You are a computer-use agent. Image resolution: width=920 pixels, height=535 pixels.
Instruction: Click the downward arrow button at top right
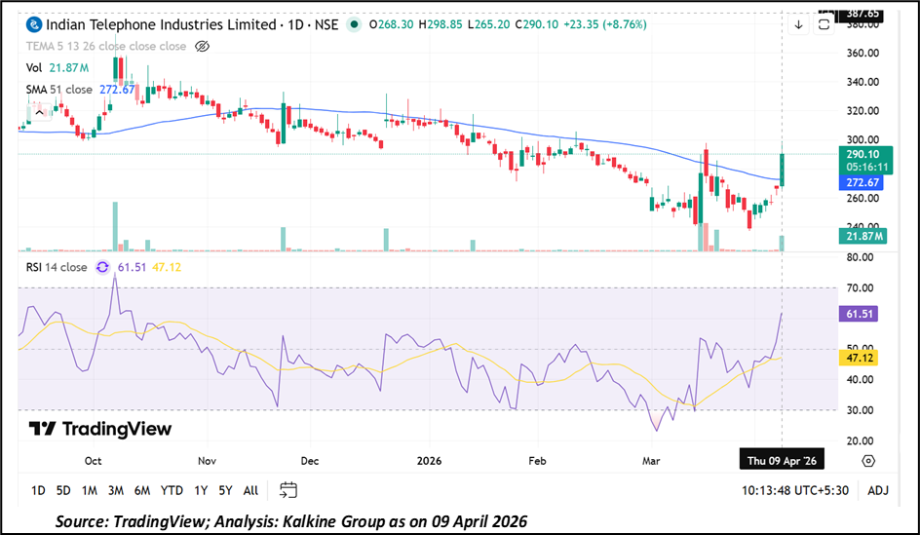(x=798, y=24)
